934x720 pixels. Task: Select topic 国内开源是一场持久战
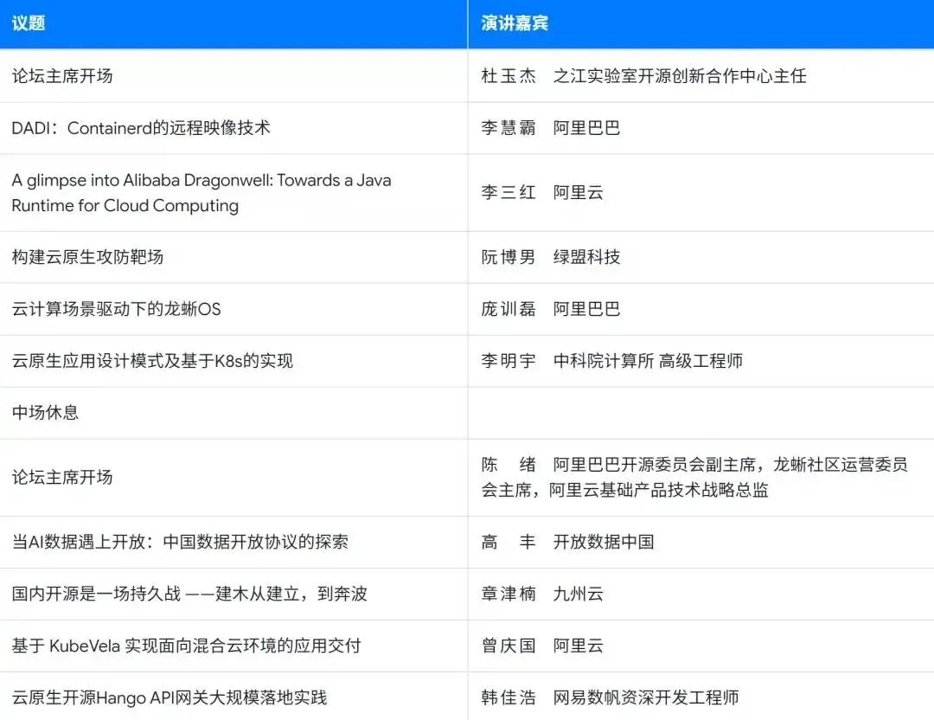tap(233, 595)
